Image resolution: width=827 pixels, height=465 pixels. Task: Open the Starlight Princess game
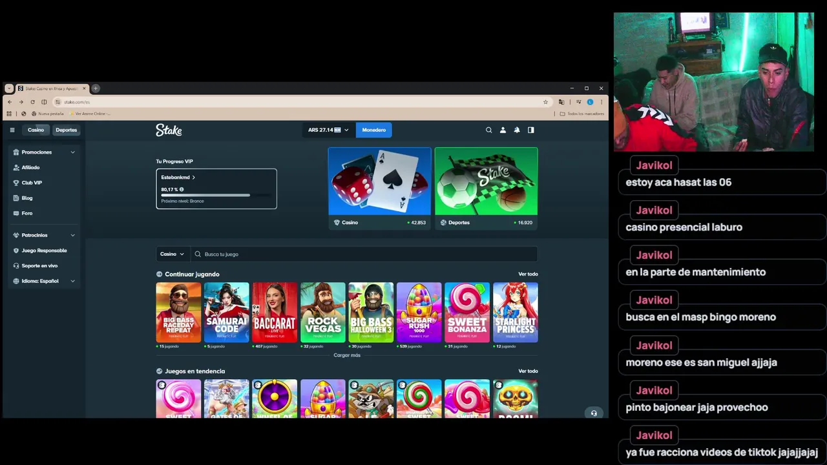(515, 312)
